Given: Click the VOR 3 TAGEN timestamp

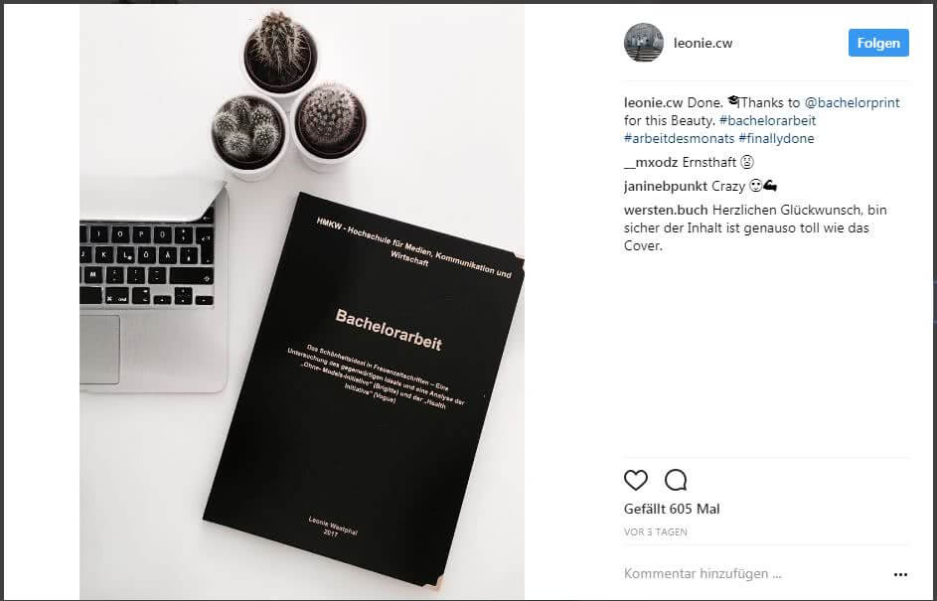Looking at the screenshot, I should point(656,531).
